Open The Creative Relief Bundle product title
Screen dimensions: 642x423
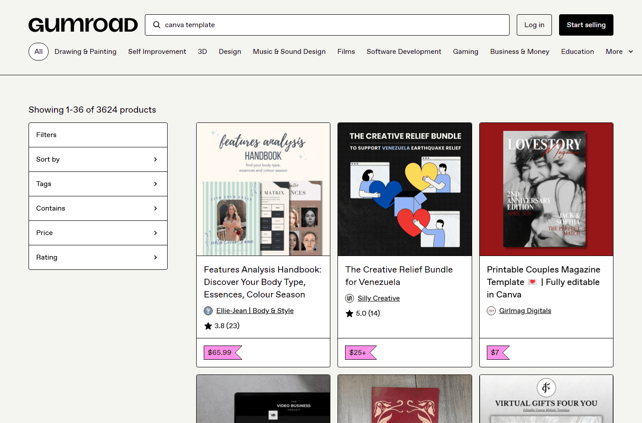click(x=399, y=276)
